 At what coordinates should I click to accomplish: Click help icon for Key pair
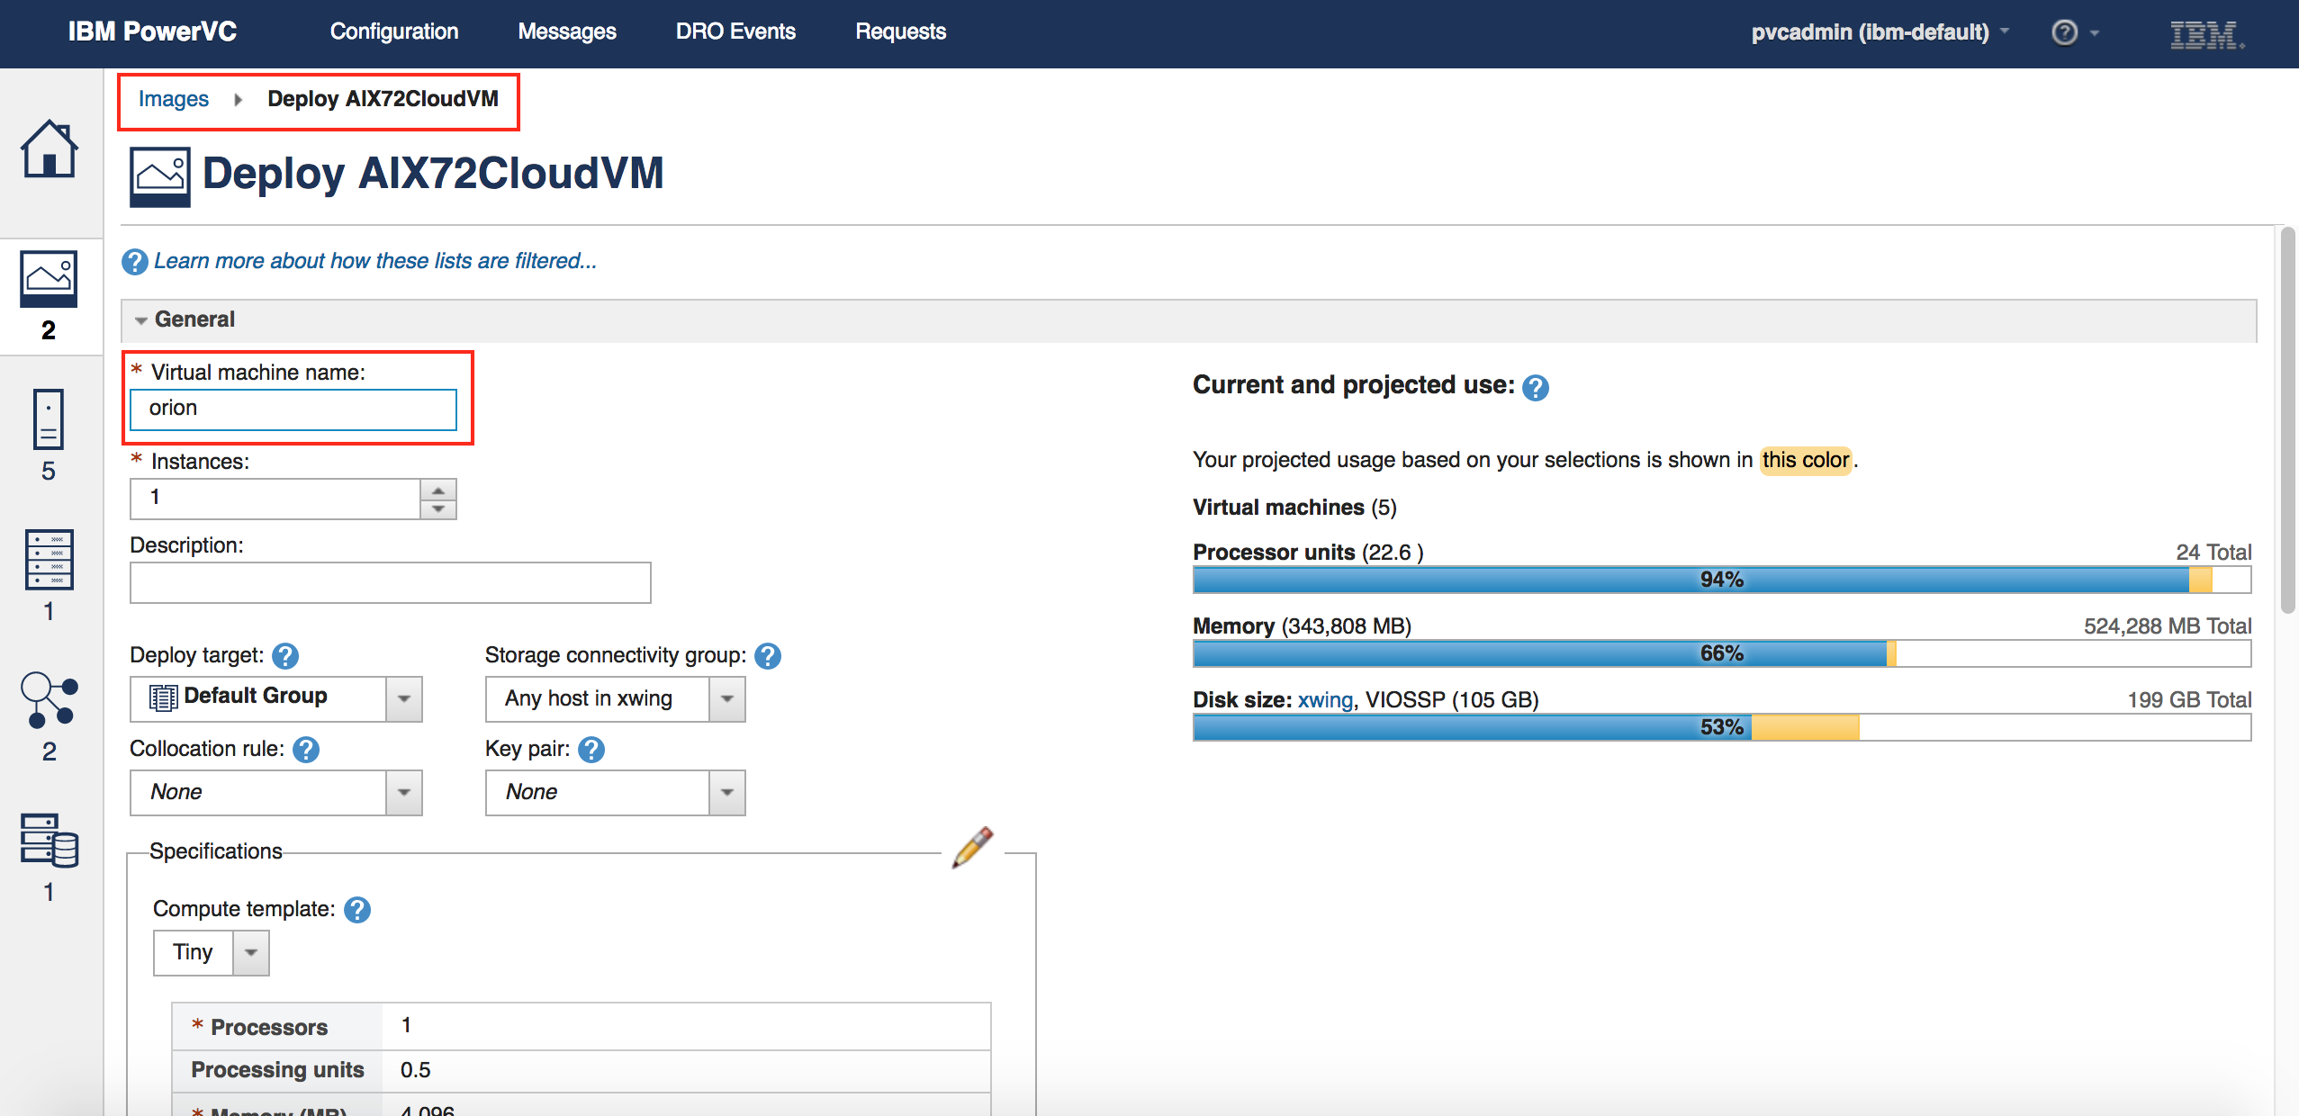(x=591, y=750)
